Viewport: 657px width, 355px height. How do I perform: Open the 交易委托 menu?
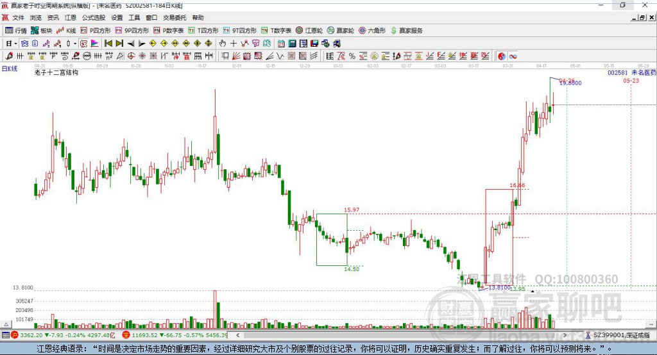(x=175, y=17)
